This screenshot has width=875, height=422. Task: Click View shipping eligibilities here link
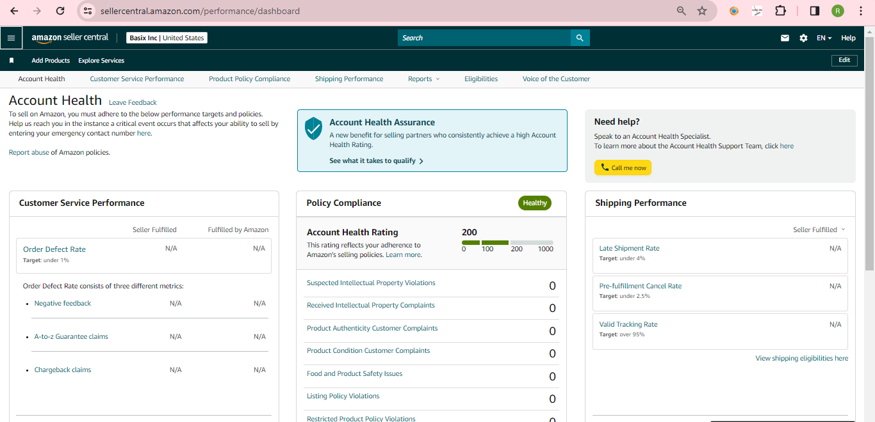[802, 358]
